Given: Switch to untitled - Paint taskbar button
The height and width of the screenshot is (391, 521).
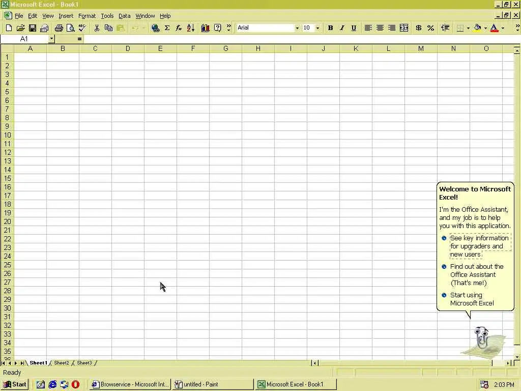Looking at the screenshot, I should 213,384.
